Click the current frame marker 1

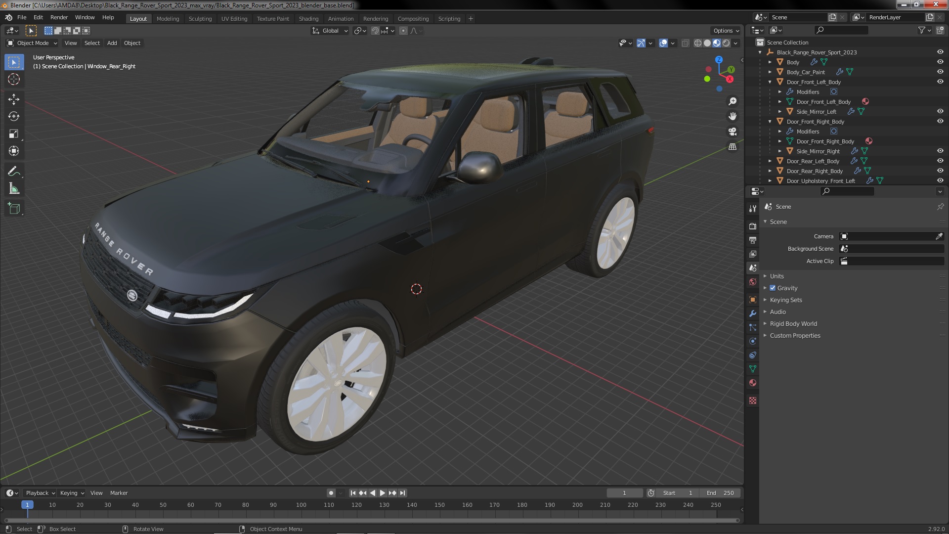pos(27,504)
